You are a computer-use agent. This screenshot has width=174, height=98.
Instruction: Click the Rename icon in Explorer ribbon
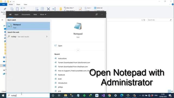(x=54, y=9)
